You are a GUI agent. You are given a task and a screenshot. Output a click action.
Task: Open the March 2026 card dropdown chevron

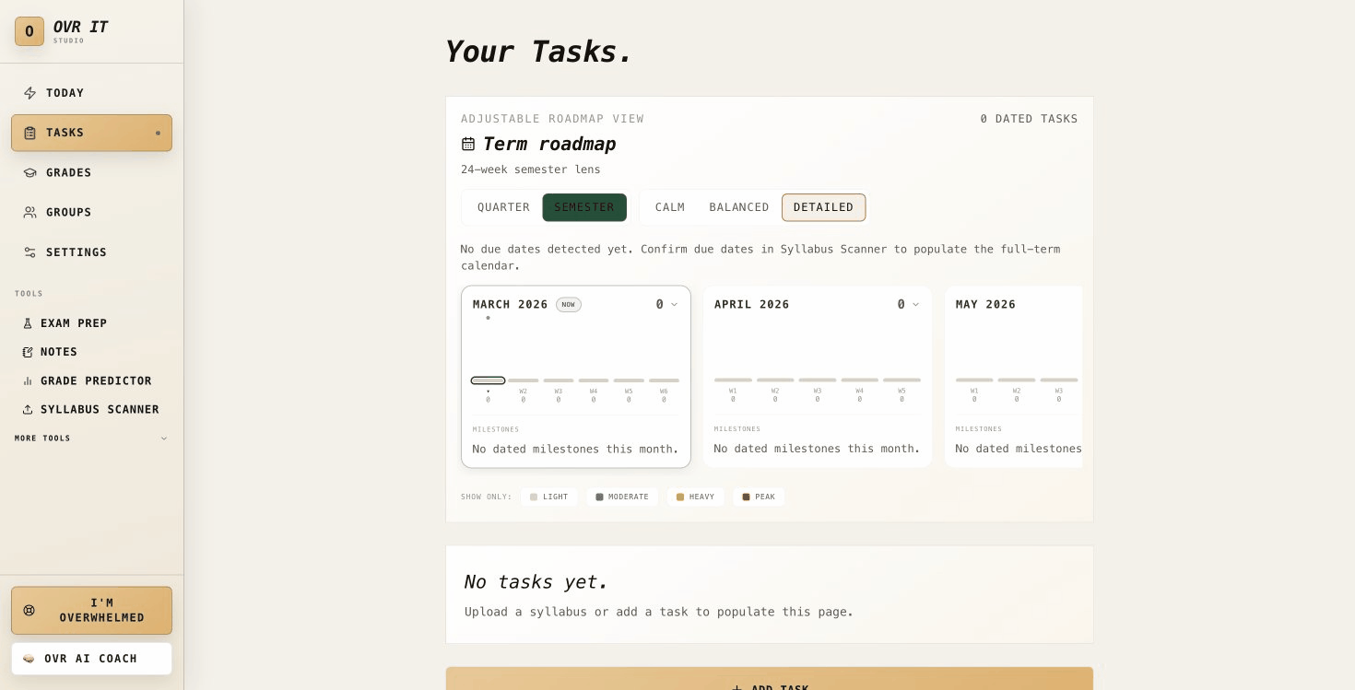click(x=674, y=304)
